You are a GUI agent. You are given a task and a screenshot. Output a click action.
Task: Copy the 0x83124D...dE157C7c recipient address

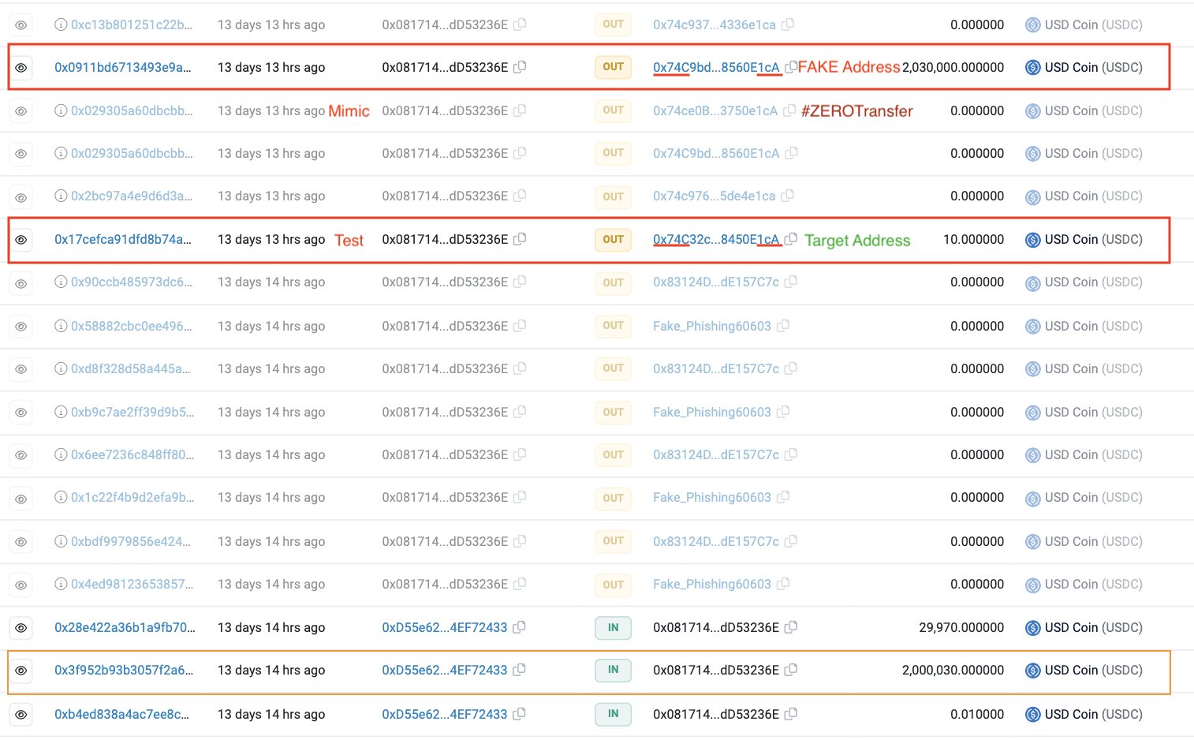(x=791, y=282)
